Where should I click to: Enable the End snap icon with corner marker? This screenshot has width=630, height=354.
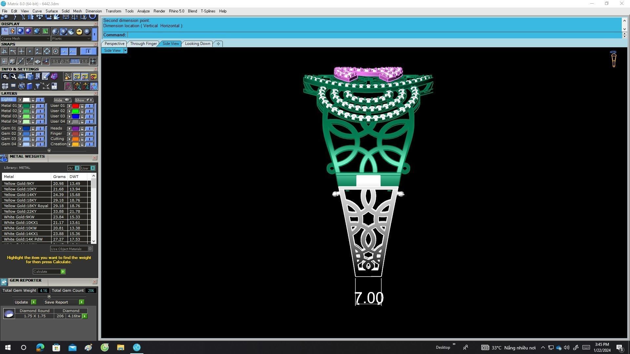[x=4, y=51]
